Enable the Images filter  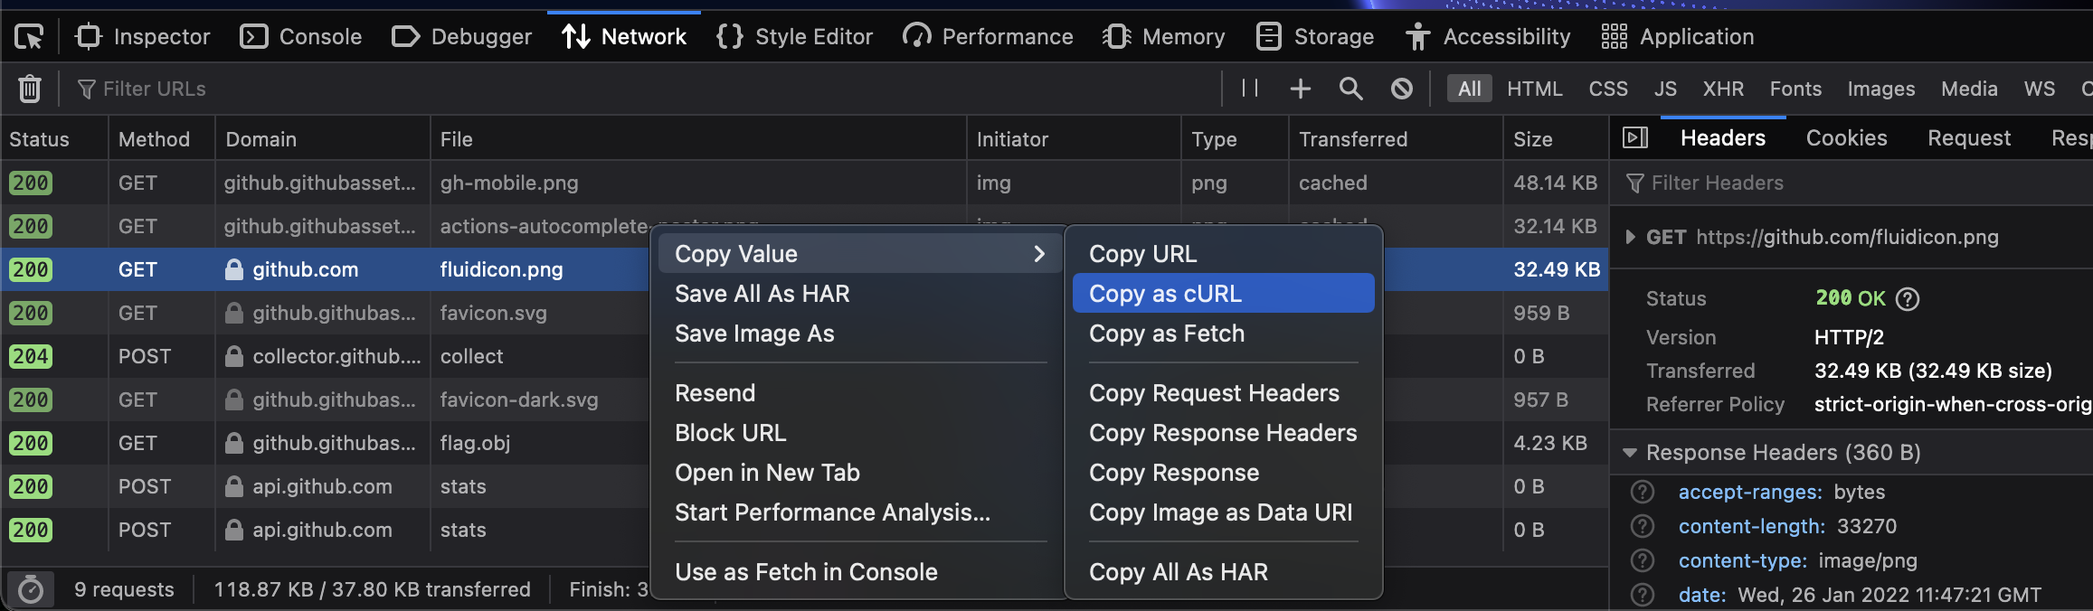[1880, 89]
